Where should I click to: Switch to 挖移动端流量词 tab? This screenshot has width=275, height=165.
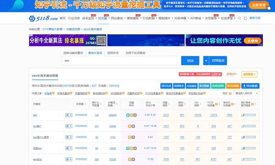[x=73, y=53]
